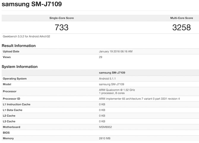Select the Single-Core Score header
Screen dimensions: 199x143
pos(61,18)
